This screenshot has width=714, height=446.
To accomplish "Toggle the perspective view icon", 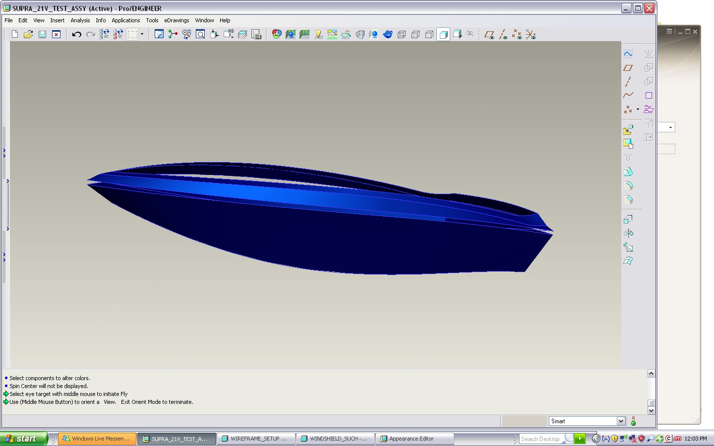I will [360, 34].
